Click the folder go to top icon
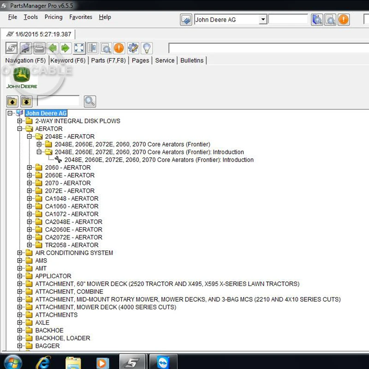 pyautogui.click(x=26, y=101)
